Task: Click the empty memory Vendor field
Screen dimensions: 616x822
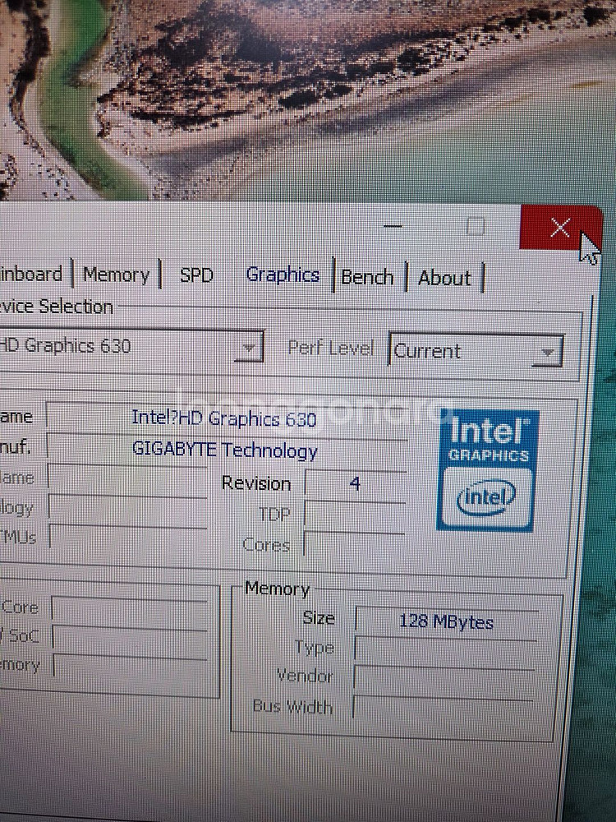Action: (x=444, y=680)
